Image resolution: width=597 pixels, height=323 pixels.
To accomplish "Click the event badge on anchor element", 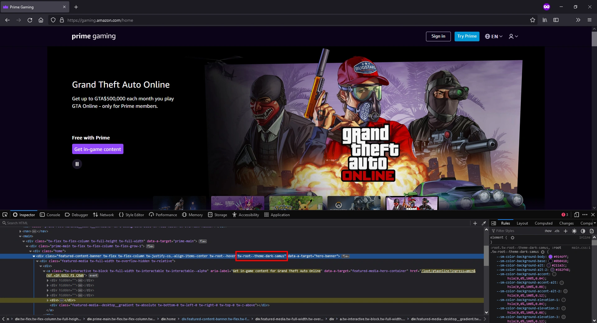I will tap(93, 275).
